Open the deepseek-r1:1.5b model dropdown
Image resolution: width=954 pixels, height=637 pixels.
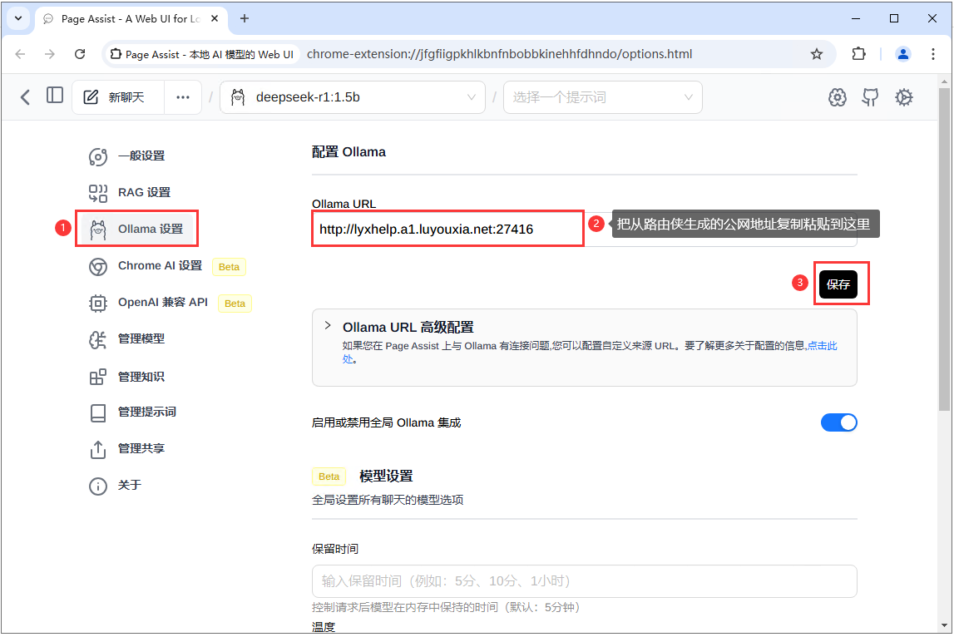pyautogui.click(x=353, y=97)
